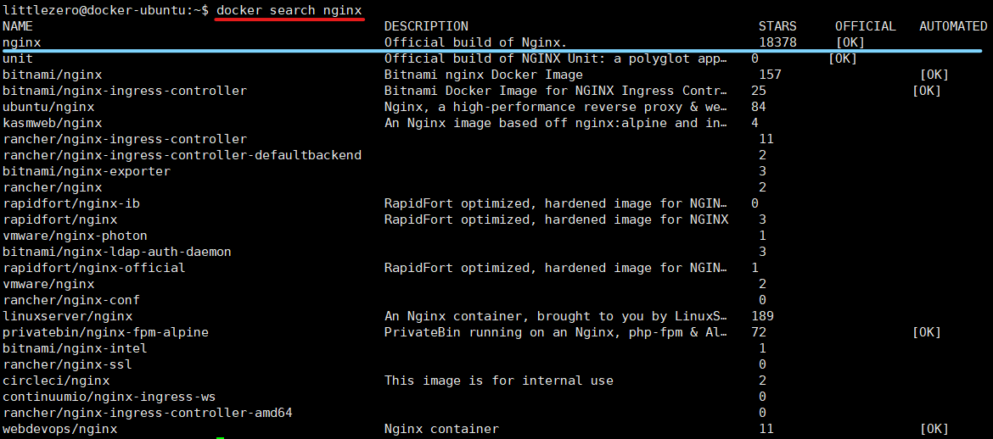This screenshot has width=993, height=439.
Task: Click the STARS column header
Action: [777, 26]
